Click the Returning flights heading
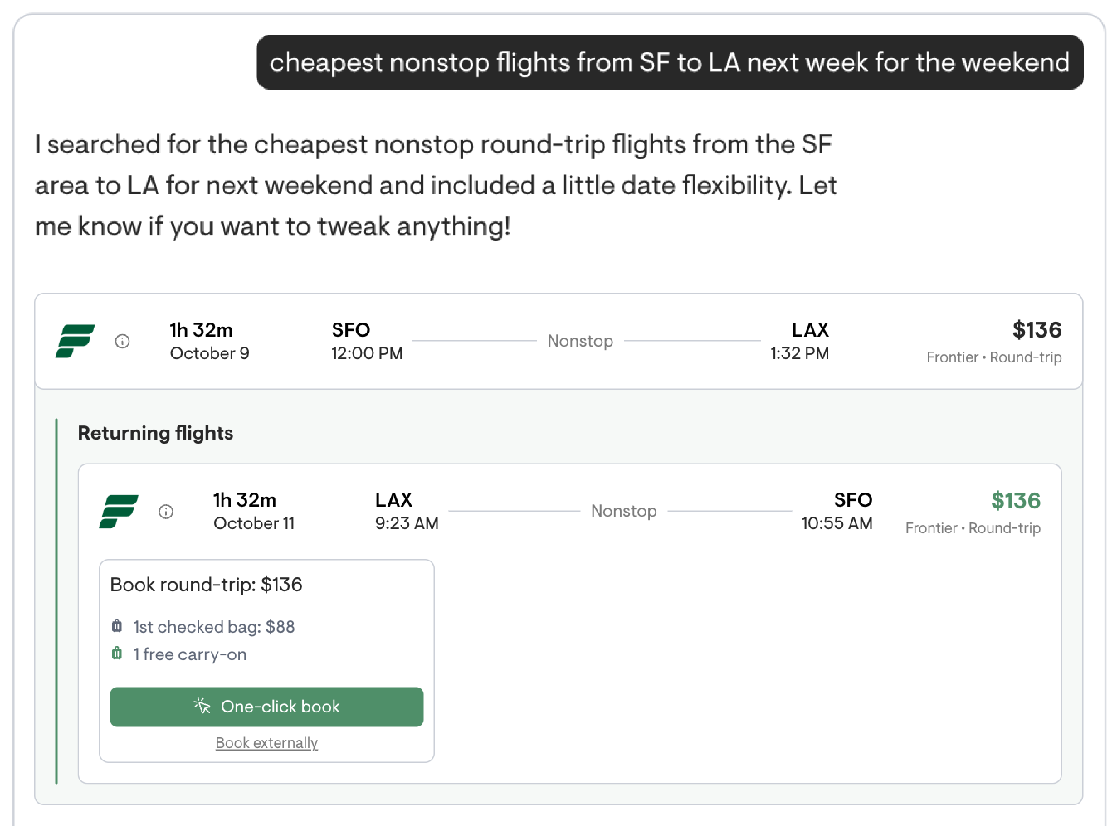The height and width of the screenshot is (826, 1117). (x=156, y=433)
